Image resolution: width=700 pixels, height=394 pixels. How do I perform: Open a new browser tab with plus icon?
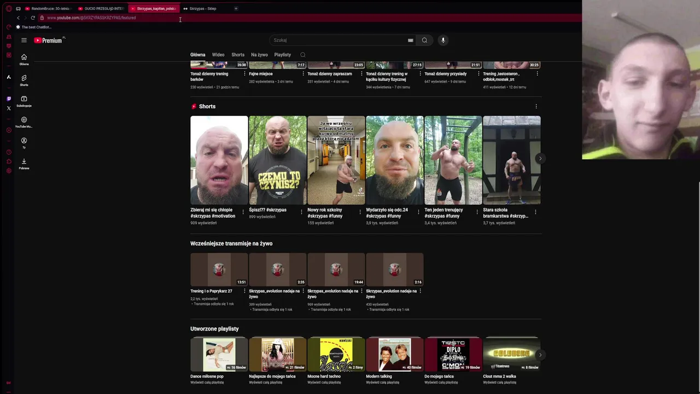pos(236,8)
